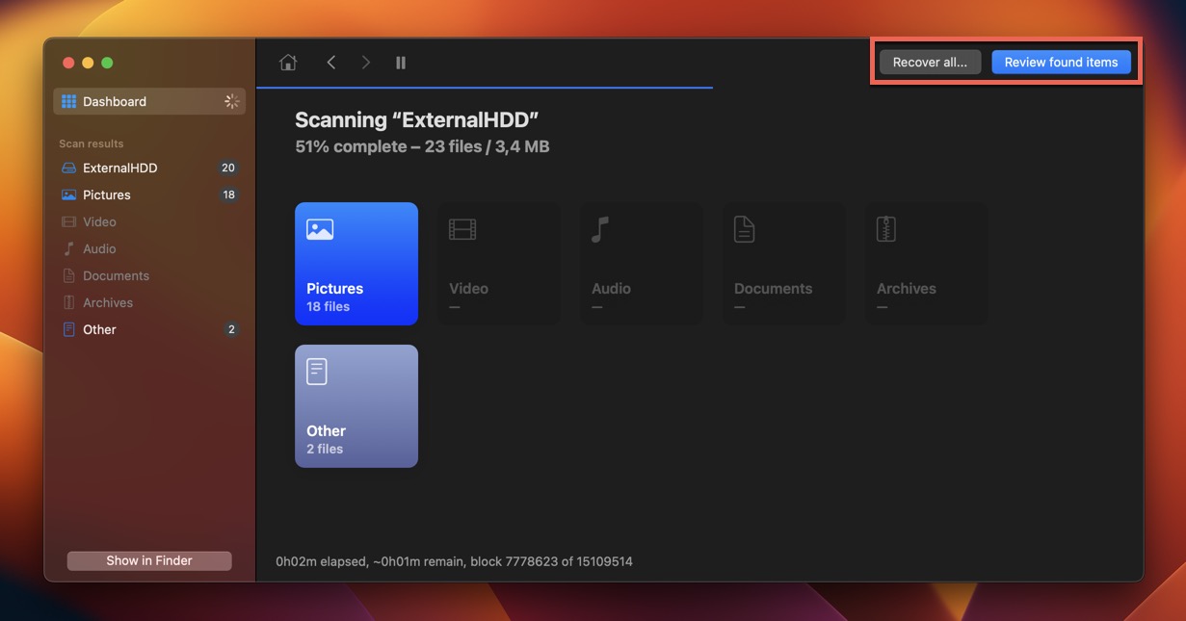1186x621 pixels.
Task: Click Show in Finder button
Action: (x=149, y=560)
